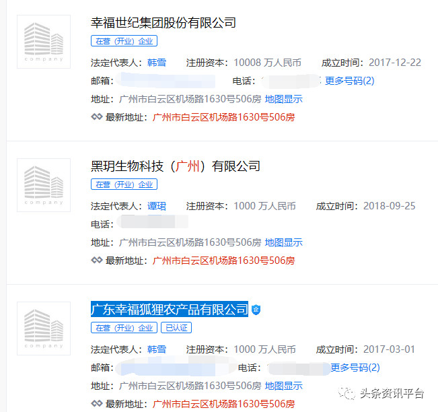Expand 更多号码(2) for 幸福世纪集团
Image resolution: width=438 pixels, height=412 pixels.
click(349, 81)
